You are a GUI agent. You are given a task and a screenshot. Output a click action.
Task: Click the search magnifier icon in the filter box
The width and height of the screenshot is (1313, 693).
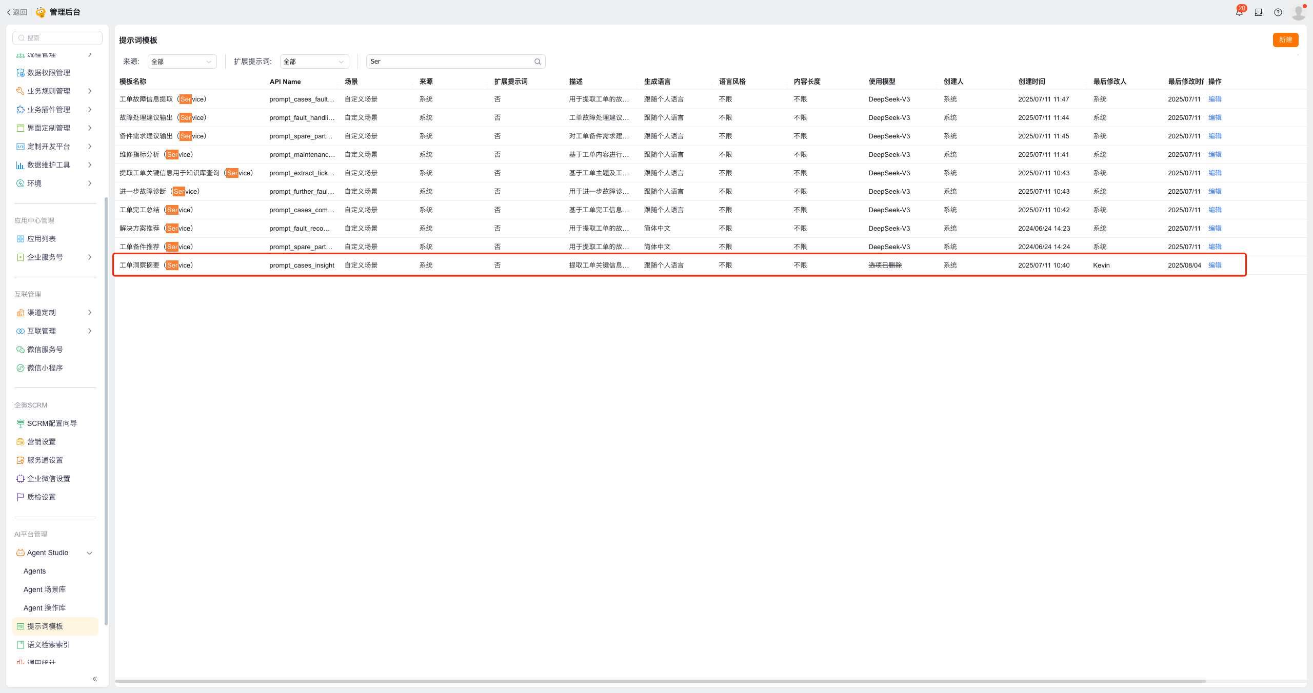538,62
